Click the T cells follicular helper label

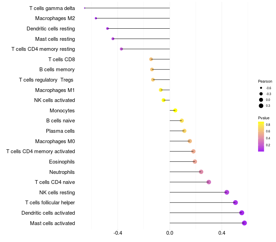coord(50,203)
